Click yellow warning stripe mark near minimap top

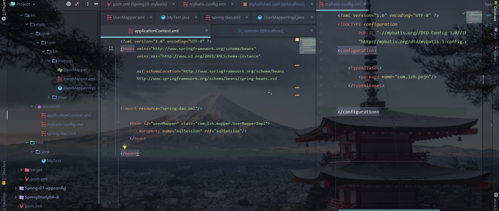click(297, 39)
